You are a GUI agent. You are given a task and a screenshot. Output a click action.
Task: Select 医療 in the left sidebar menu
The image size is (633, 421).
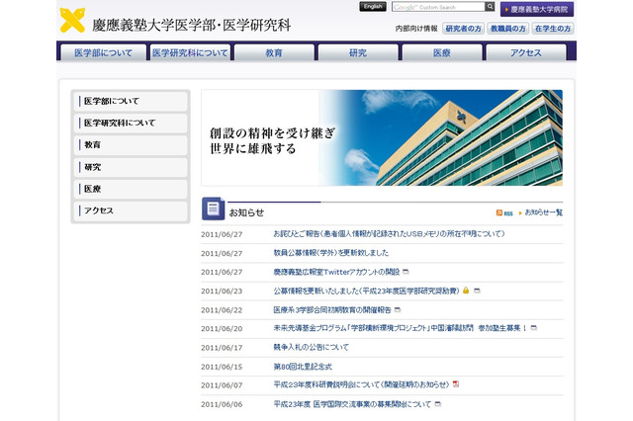pos(131,189)
